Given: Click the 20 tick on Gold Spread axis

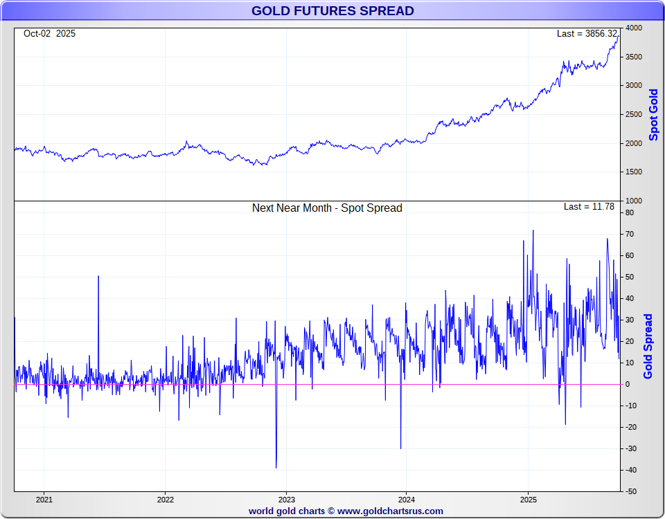Looking at the screenshot, I should [630, 341].
